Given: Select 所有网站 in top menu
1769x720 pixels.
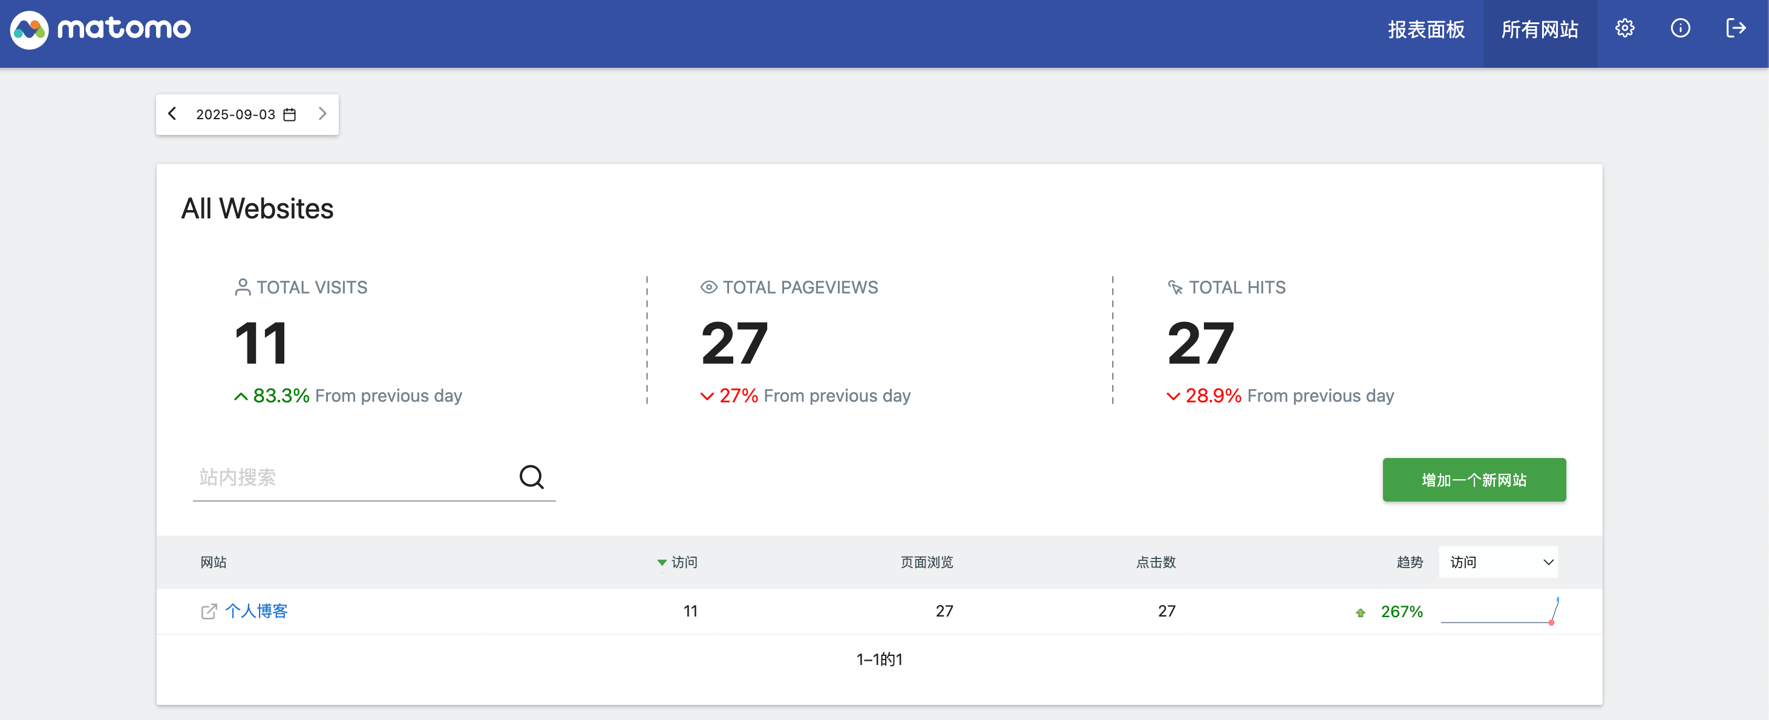Looking at the screenshot, I should [1539, 30].
